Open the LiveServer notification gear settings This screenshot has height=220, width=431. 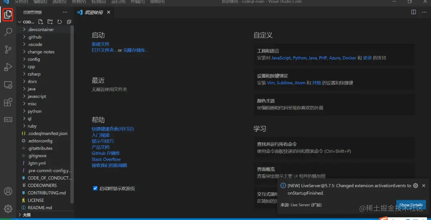click(415, 185)
